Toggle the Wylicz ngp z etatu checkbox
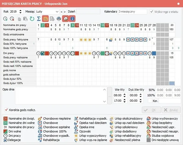 click(152, 11)
